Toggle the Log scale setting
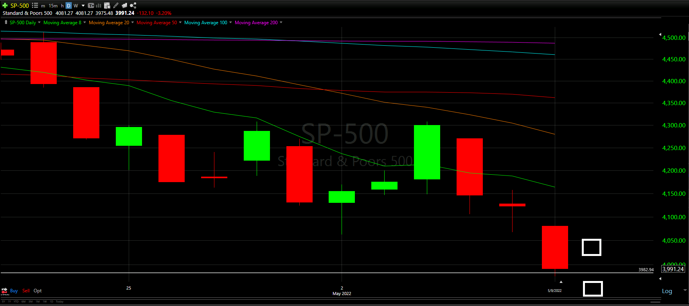 (x=667, y=291)
